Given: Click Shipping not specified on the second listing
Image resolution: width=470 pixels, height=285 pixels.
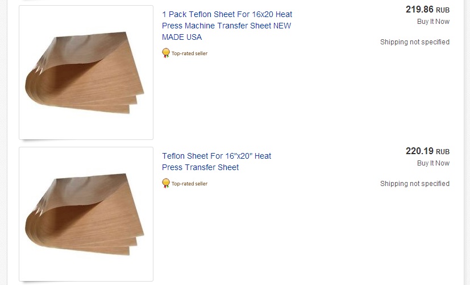Looking at the screenshot, I should 414,184.
